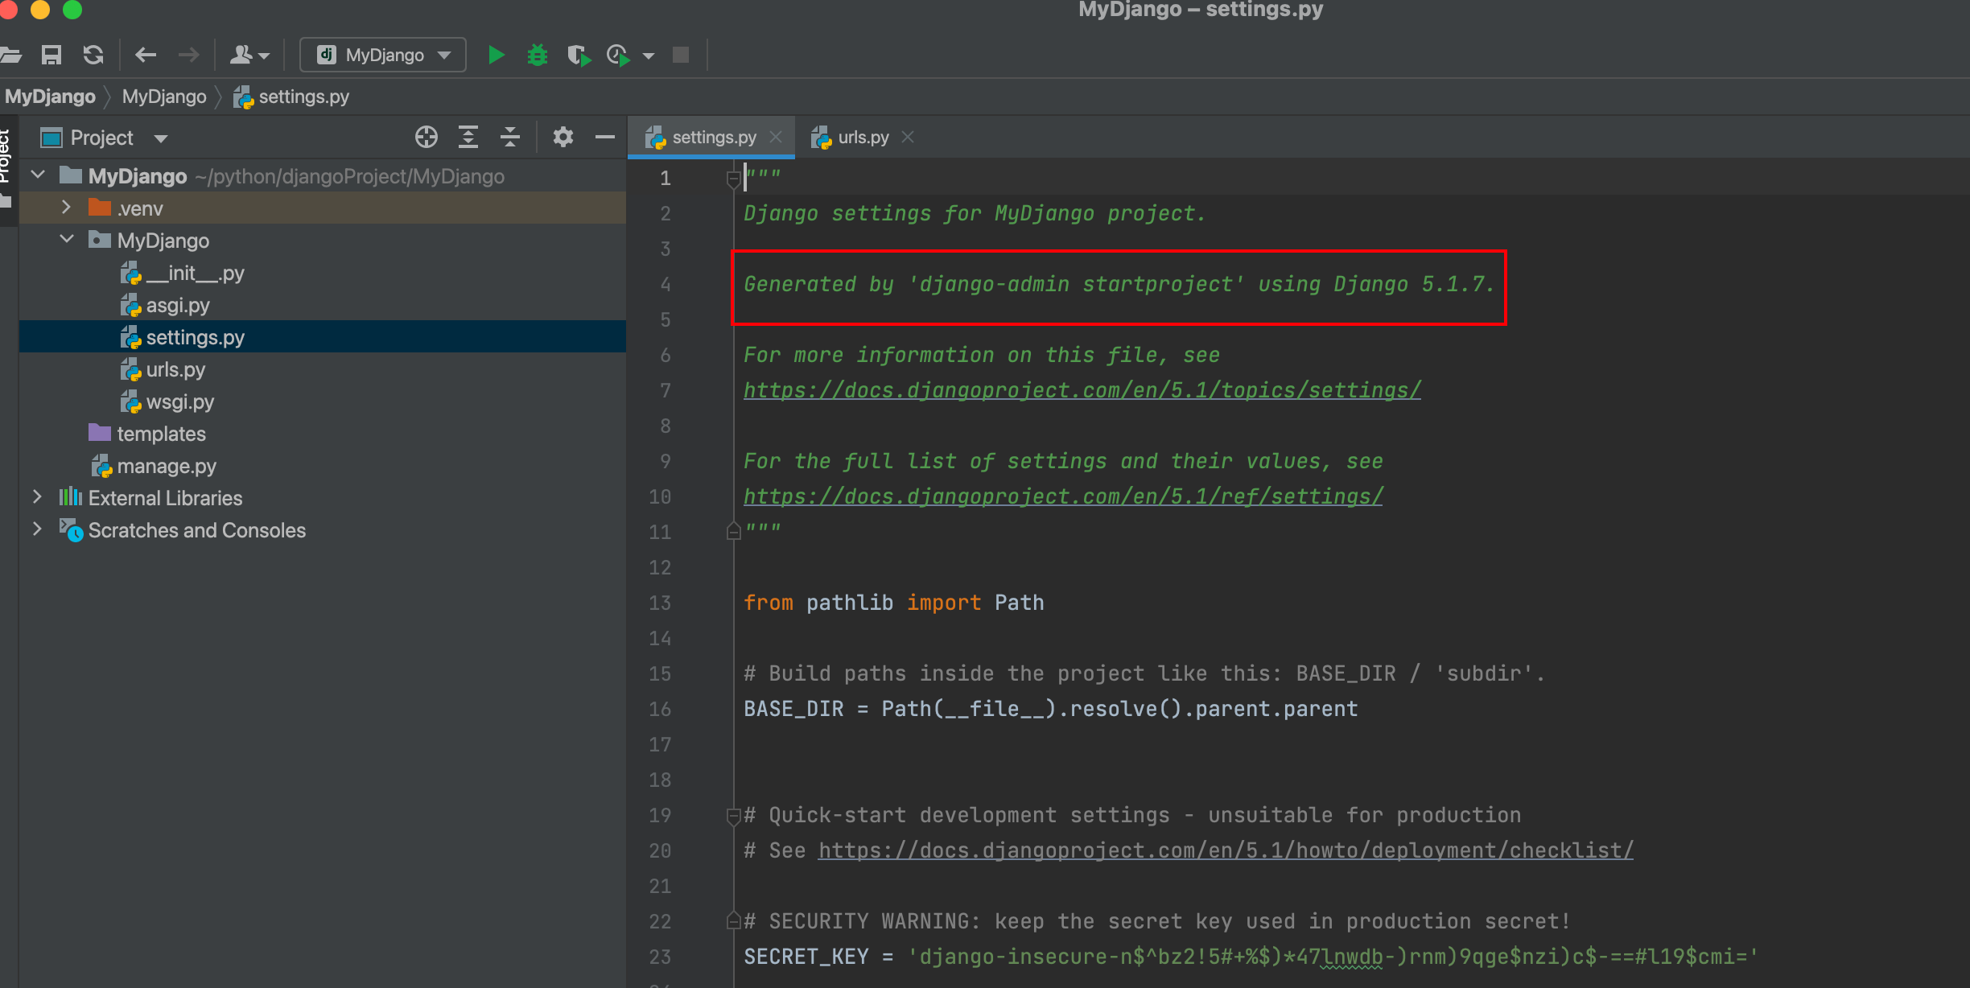
Task: Click the Collapse All icon in Project panel
Action: pos(510,138)
